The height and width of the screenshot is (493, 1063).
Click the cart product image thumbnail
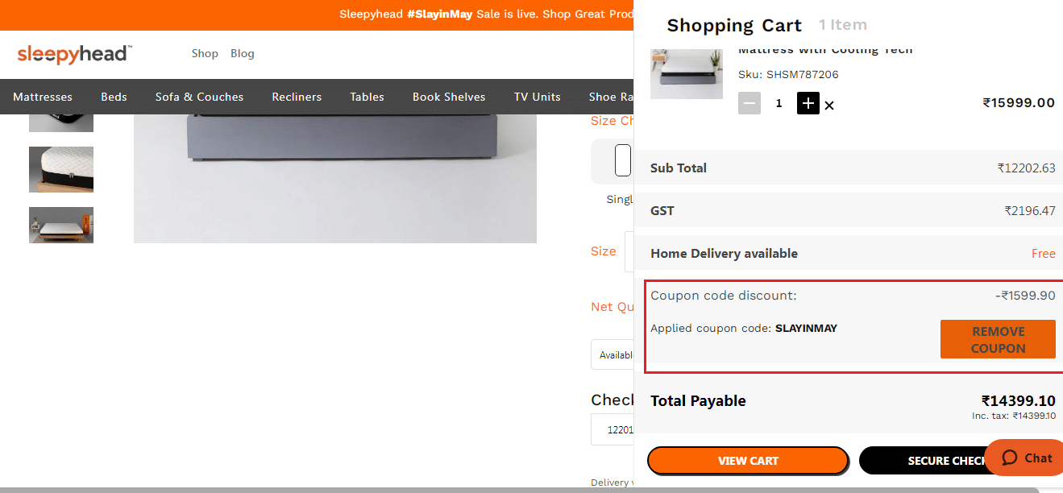(x=686, y=73)
